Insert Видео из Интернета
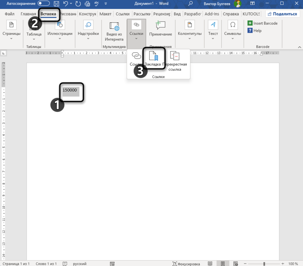This screenshot has height=266, width=303. pos(114,31)
